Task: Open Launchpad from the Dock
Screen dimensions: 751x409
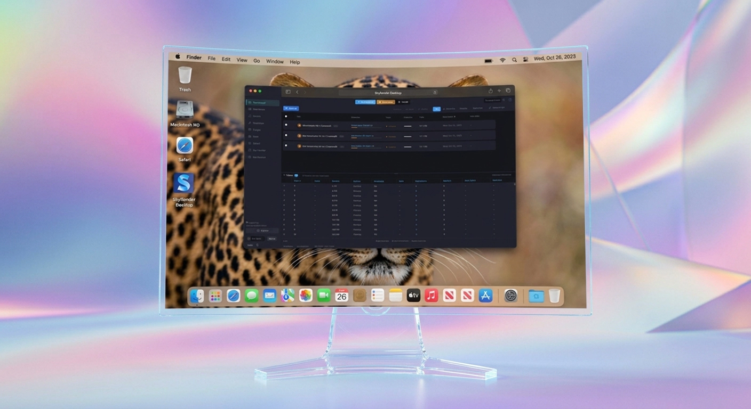Action: [215, 296]
